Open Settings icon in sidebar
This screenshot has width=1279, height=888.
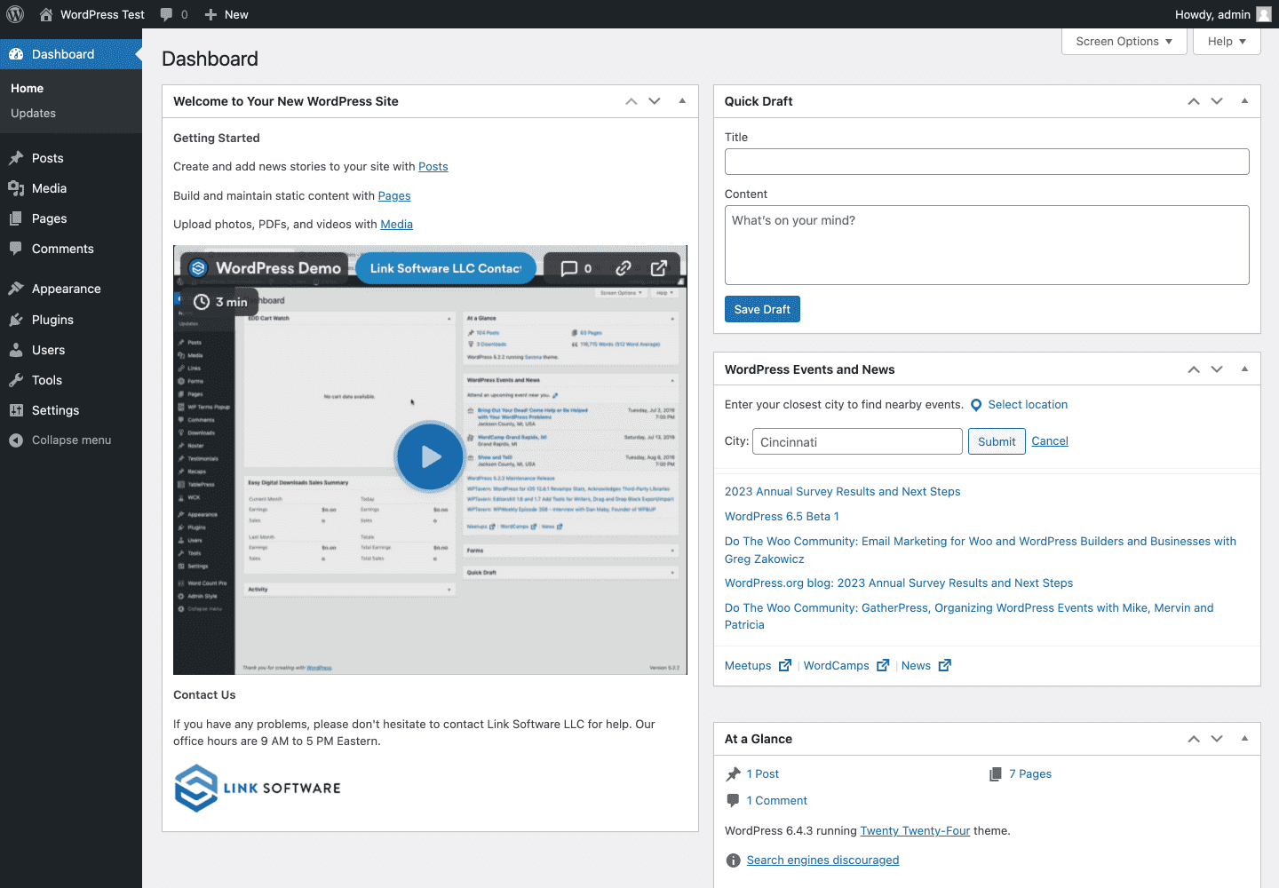pyautogui.click(x=16, y=410)
